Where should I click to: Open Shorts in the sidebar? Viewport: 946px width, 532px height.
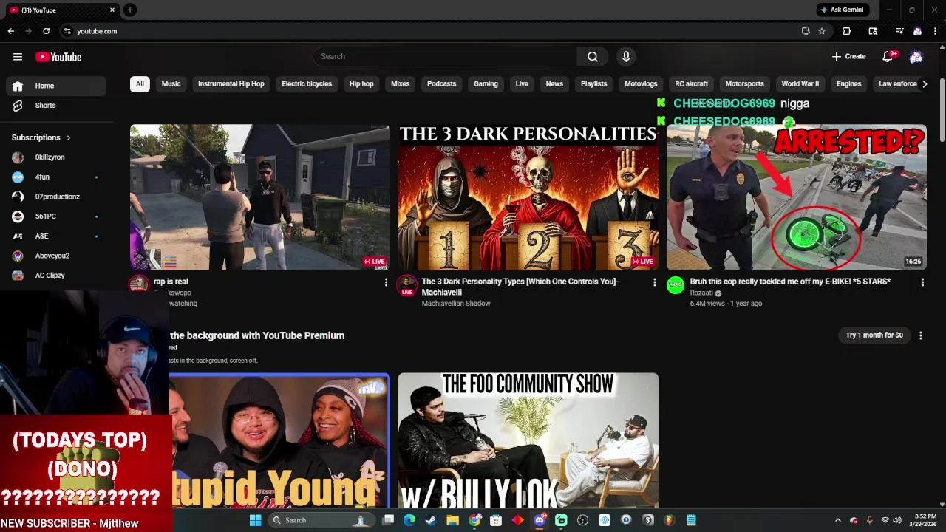[56, 106]
